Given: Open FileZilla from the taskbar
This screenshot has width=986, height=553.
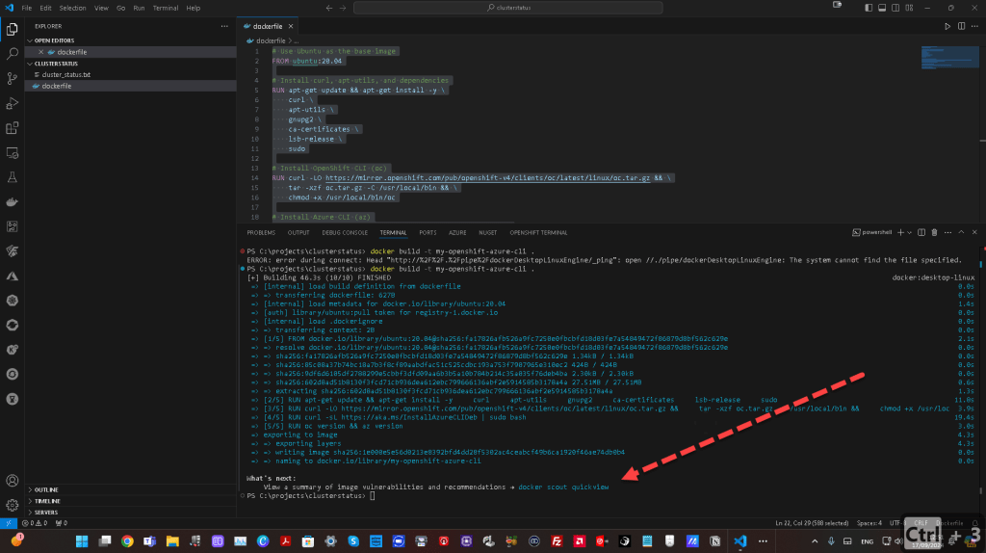Looking at the screenshot, I should pyautogui.click(x=557, y=541).
